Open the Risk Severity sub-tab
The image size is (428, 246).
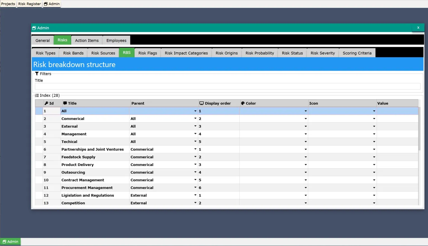323,53
